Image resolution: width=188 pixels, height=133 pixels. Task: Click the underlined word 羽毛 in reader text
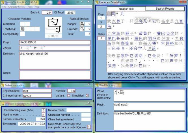point(152,39)
